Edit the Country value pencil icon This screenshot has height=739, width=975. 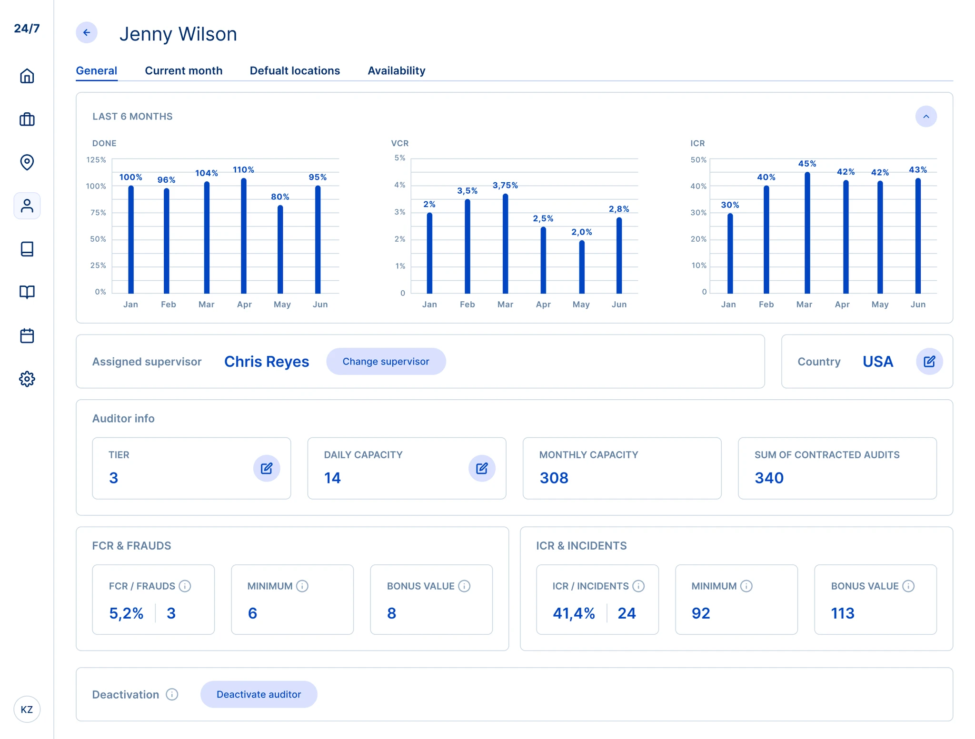click(x=929, y=362)
